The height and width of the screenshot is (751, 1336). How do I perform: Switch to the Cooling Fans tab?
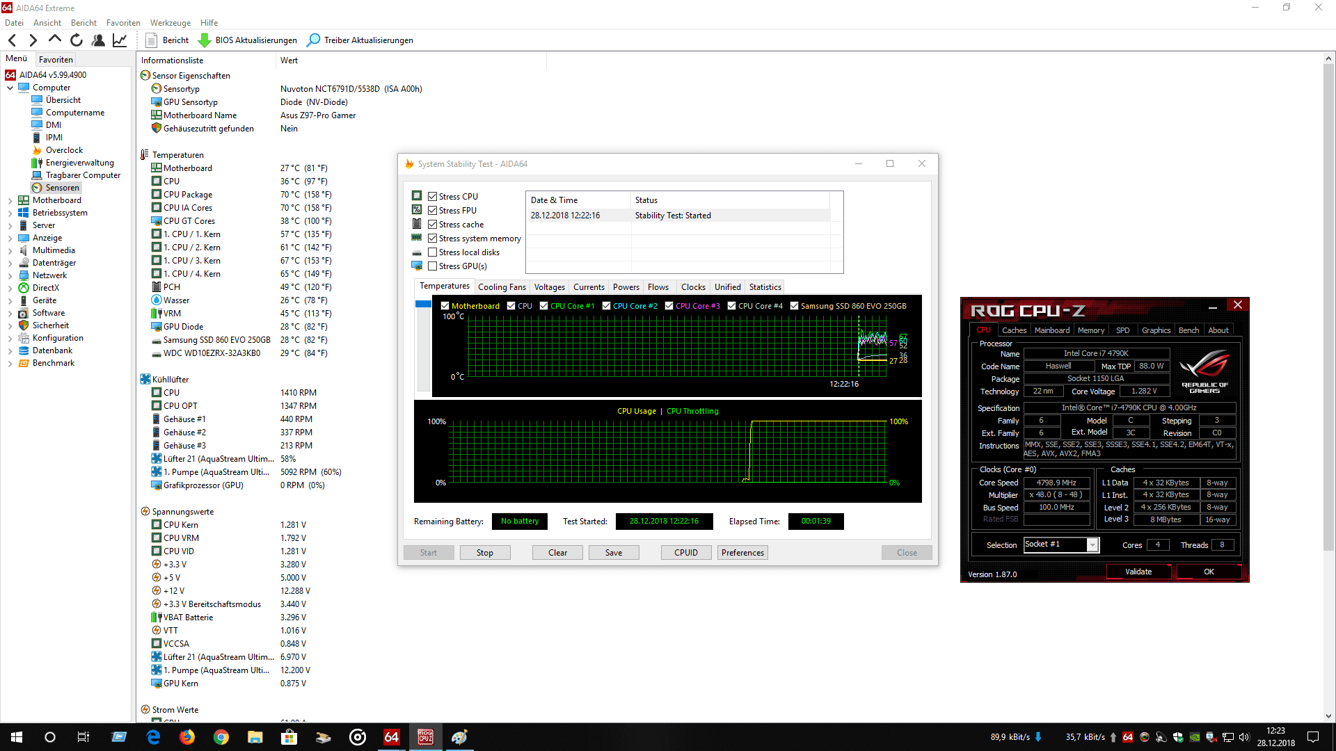click(x=502, y=287)
